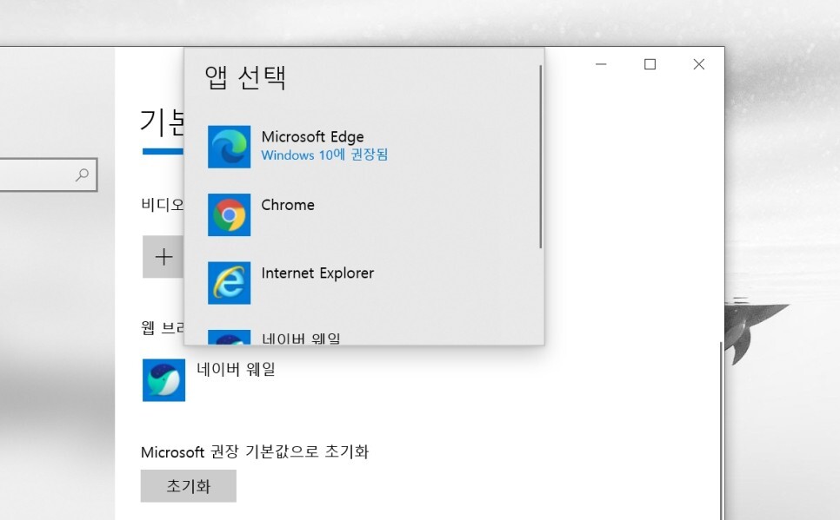Close the Settings window
Viewport: 840px width, 520px height.
[x=698, y=64]
